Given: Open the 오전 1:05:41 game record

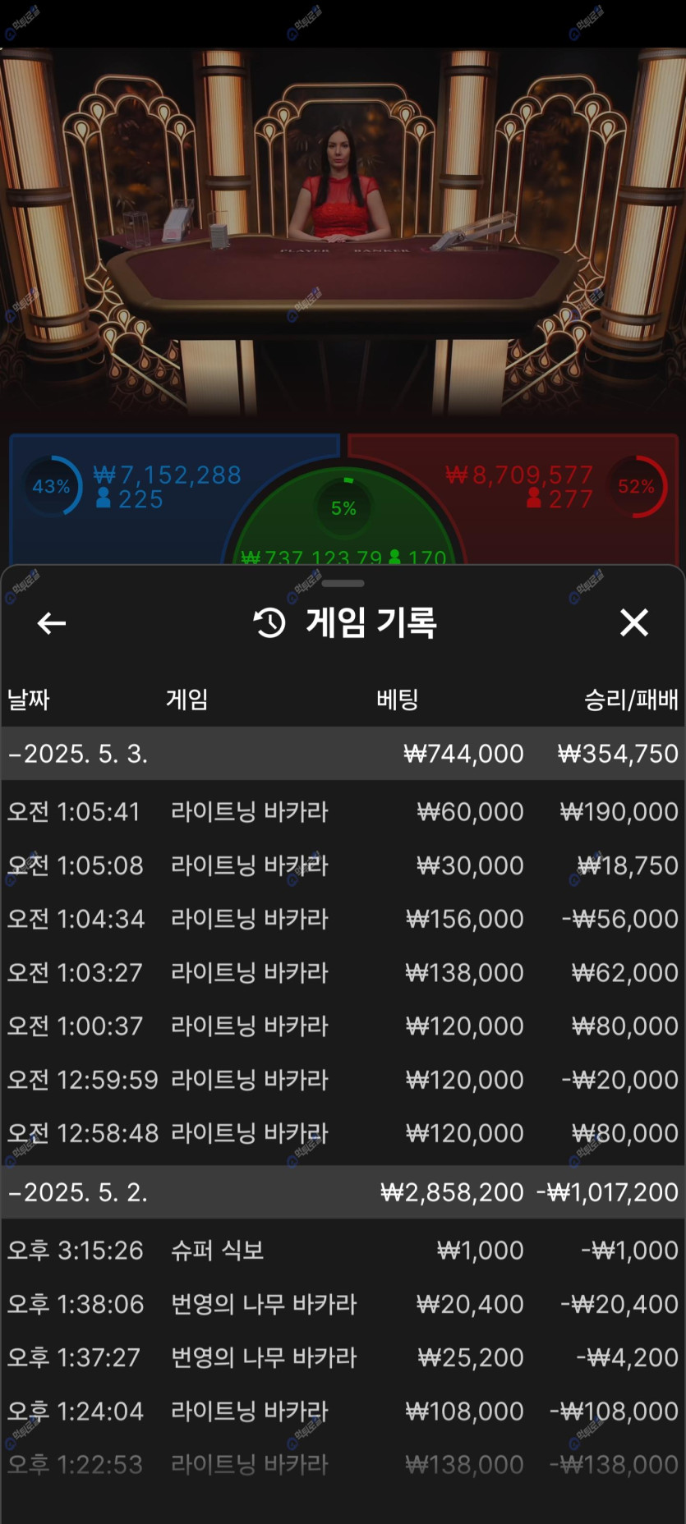Looking at the screenshot, I should pyautogui.click(x=343, y=812).
